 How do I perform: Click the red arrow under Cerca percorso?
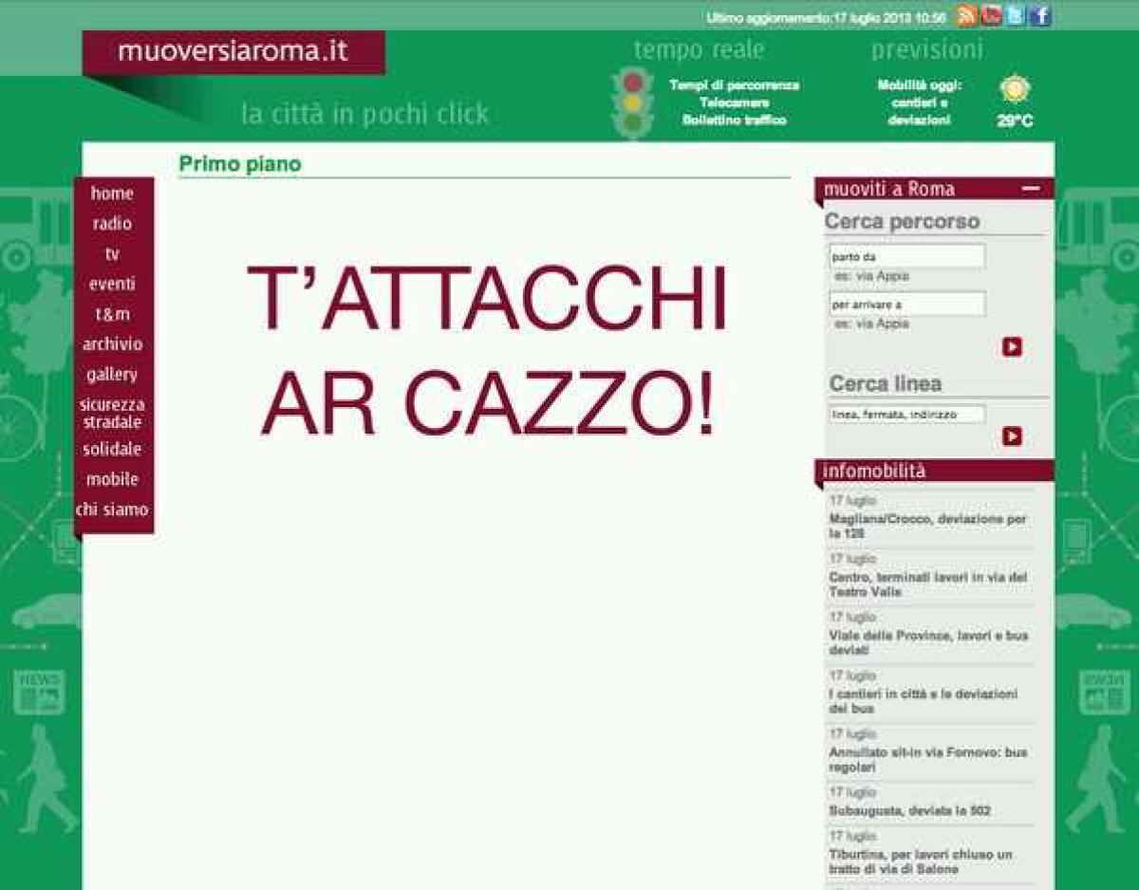coord(1011,347)
